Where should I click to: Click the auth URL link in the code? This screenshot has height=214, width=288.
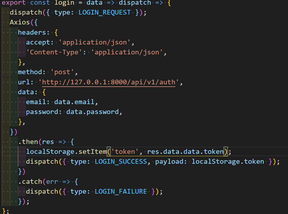click(109, 82)
